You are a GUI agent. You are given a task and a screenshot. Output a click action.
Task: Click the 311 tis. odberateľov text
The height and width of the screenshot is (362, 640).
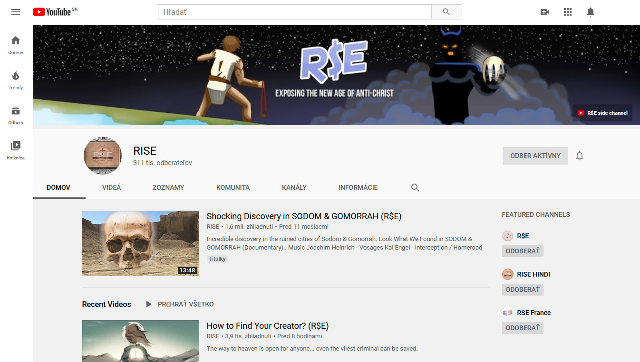(x=163, y=163)
